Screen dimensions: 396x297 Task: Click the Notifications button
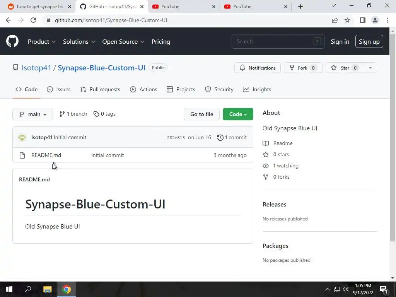[x=257, y=68]
